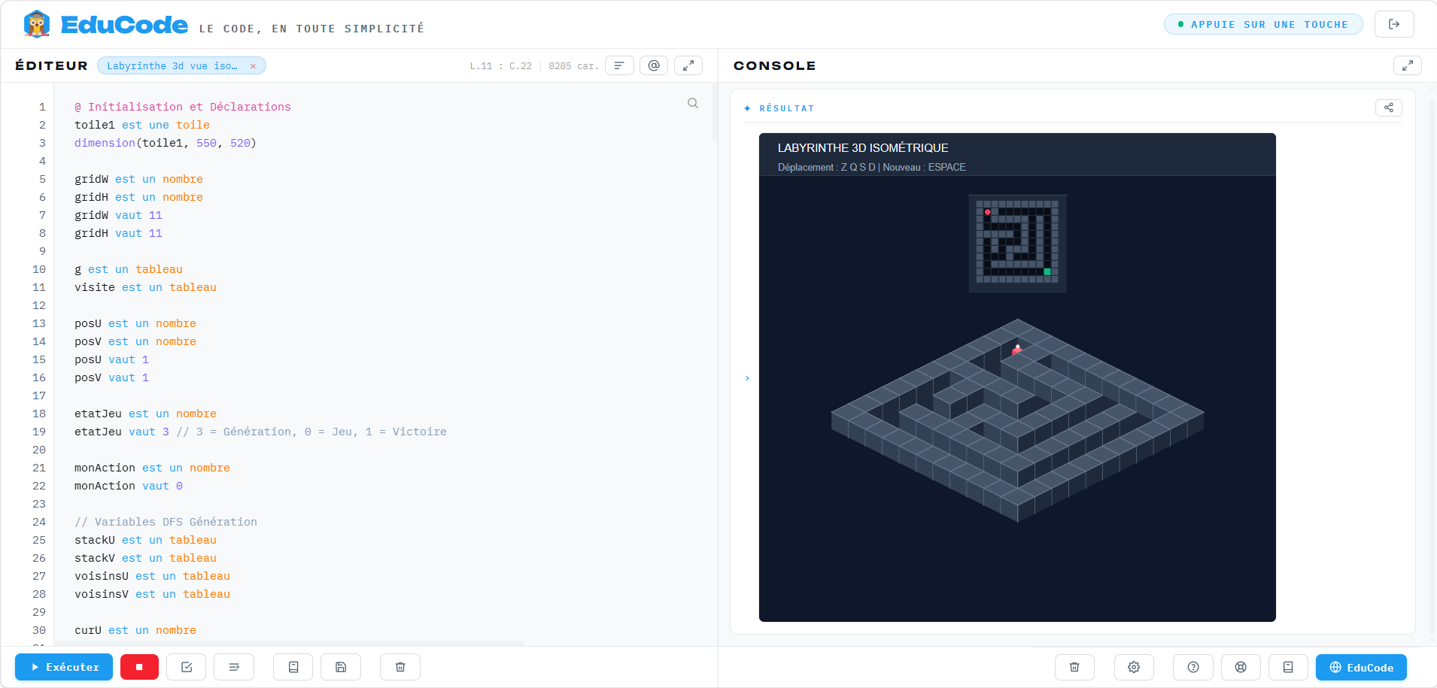Viewport: 1437px width, 688px height.
Task: Clear the console with its trash icon
Action: (x=1074, y=667)
